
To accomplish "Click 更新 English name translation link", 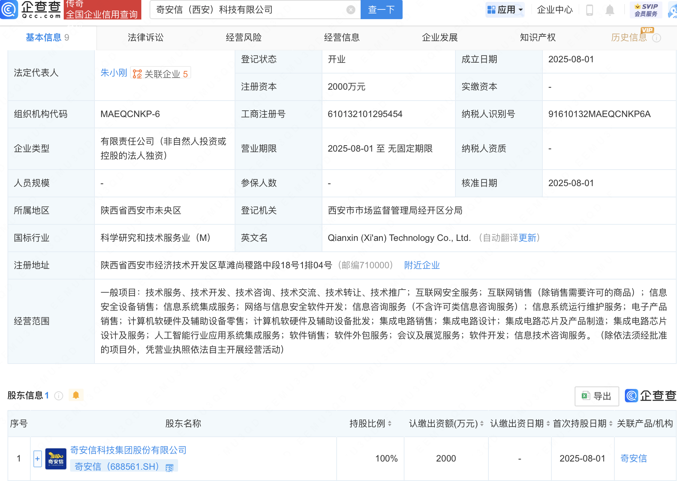I will pos(527,238).
